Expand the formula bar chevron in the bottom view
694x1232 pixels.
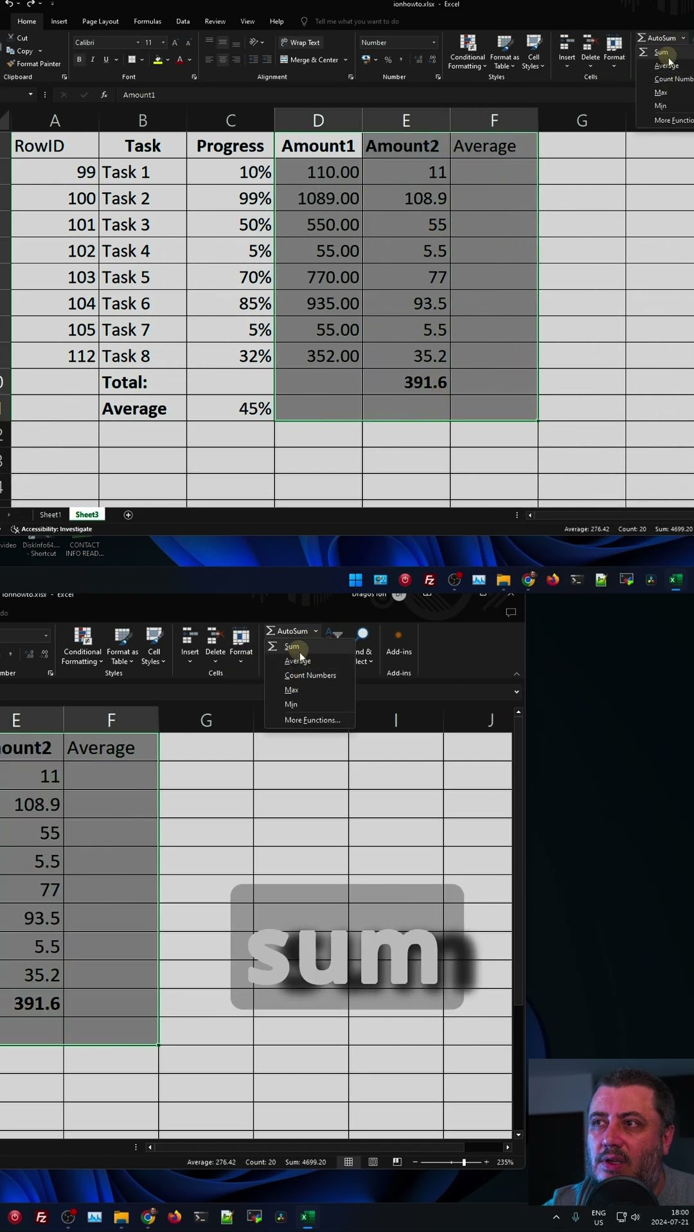pyautogui.click(x=517, y=692)
